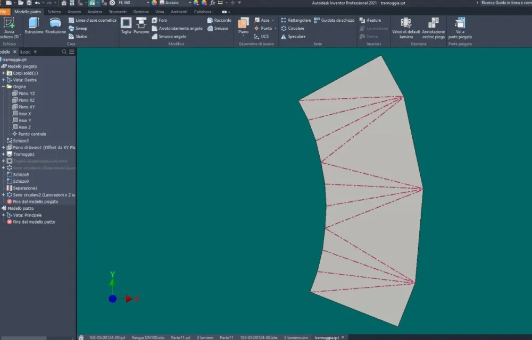Open the model browser hamburger menu

(x=72, y=52)
